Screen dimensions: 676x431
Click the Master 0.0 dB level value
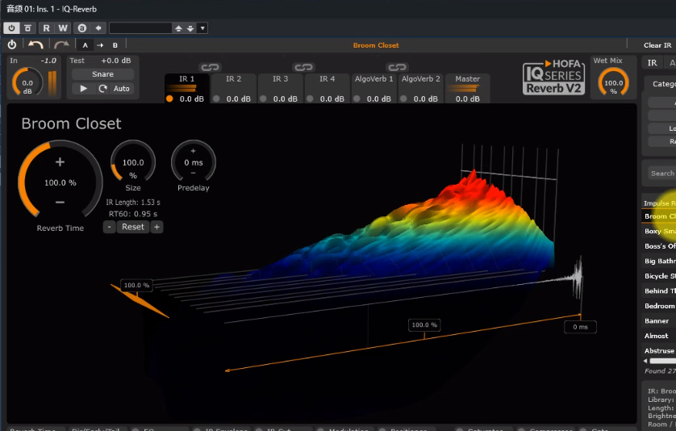[468, 98]
